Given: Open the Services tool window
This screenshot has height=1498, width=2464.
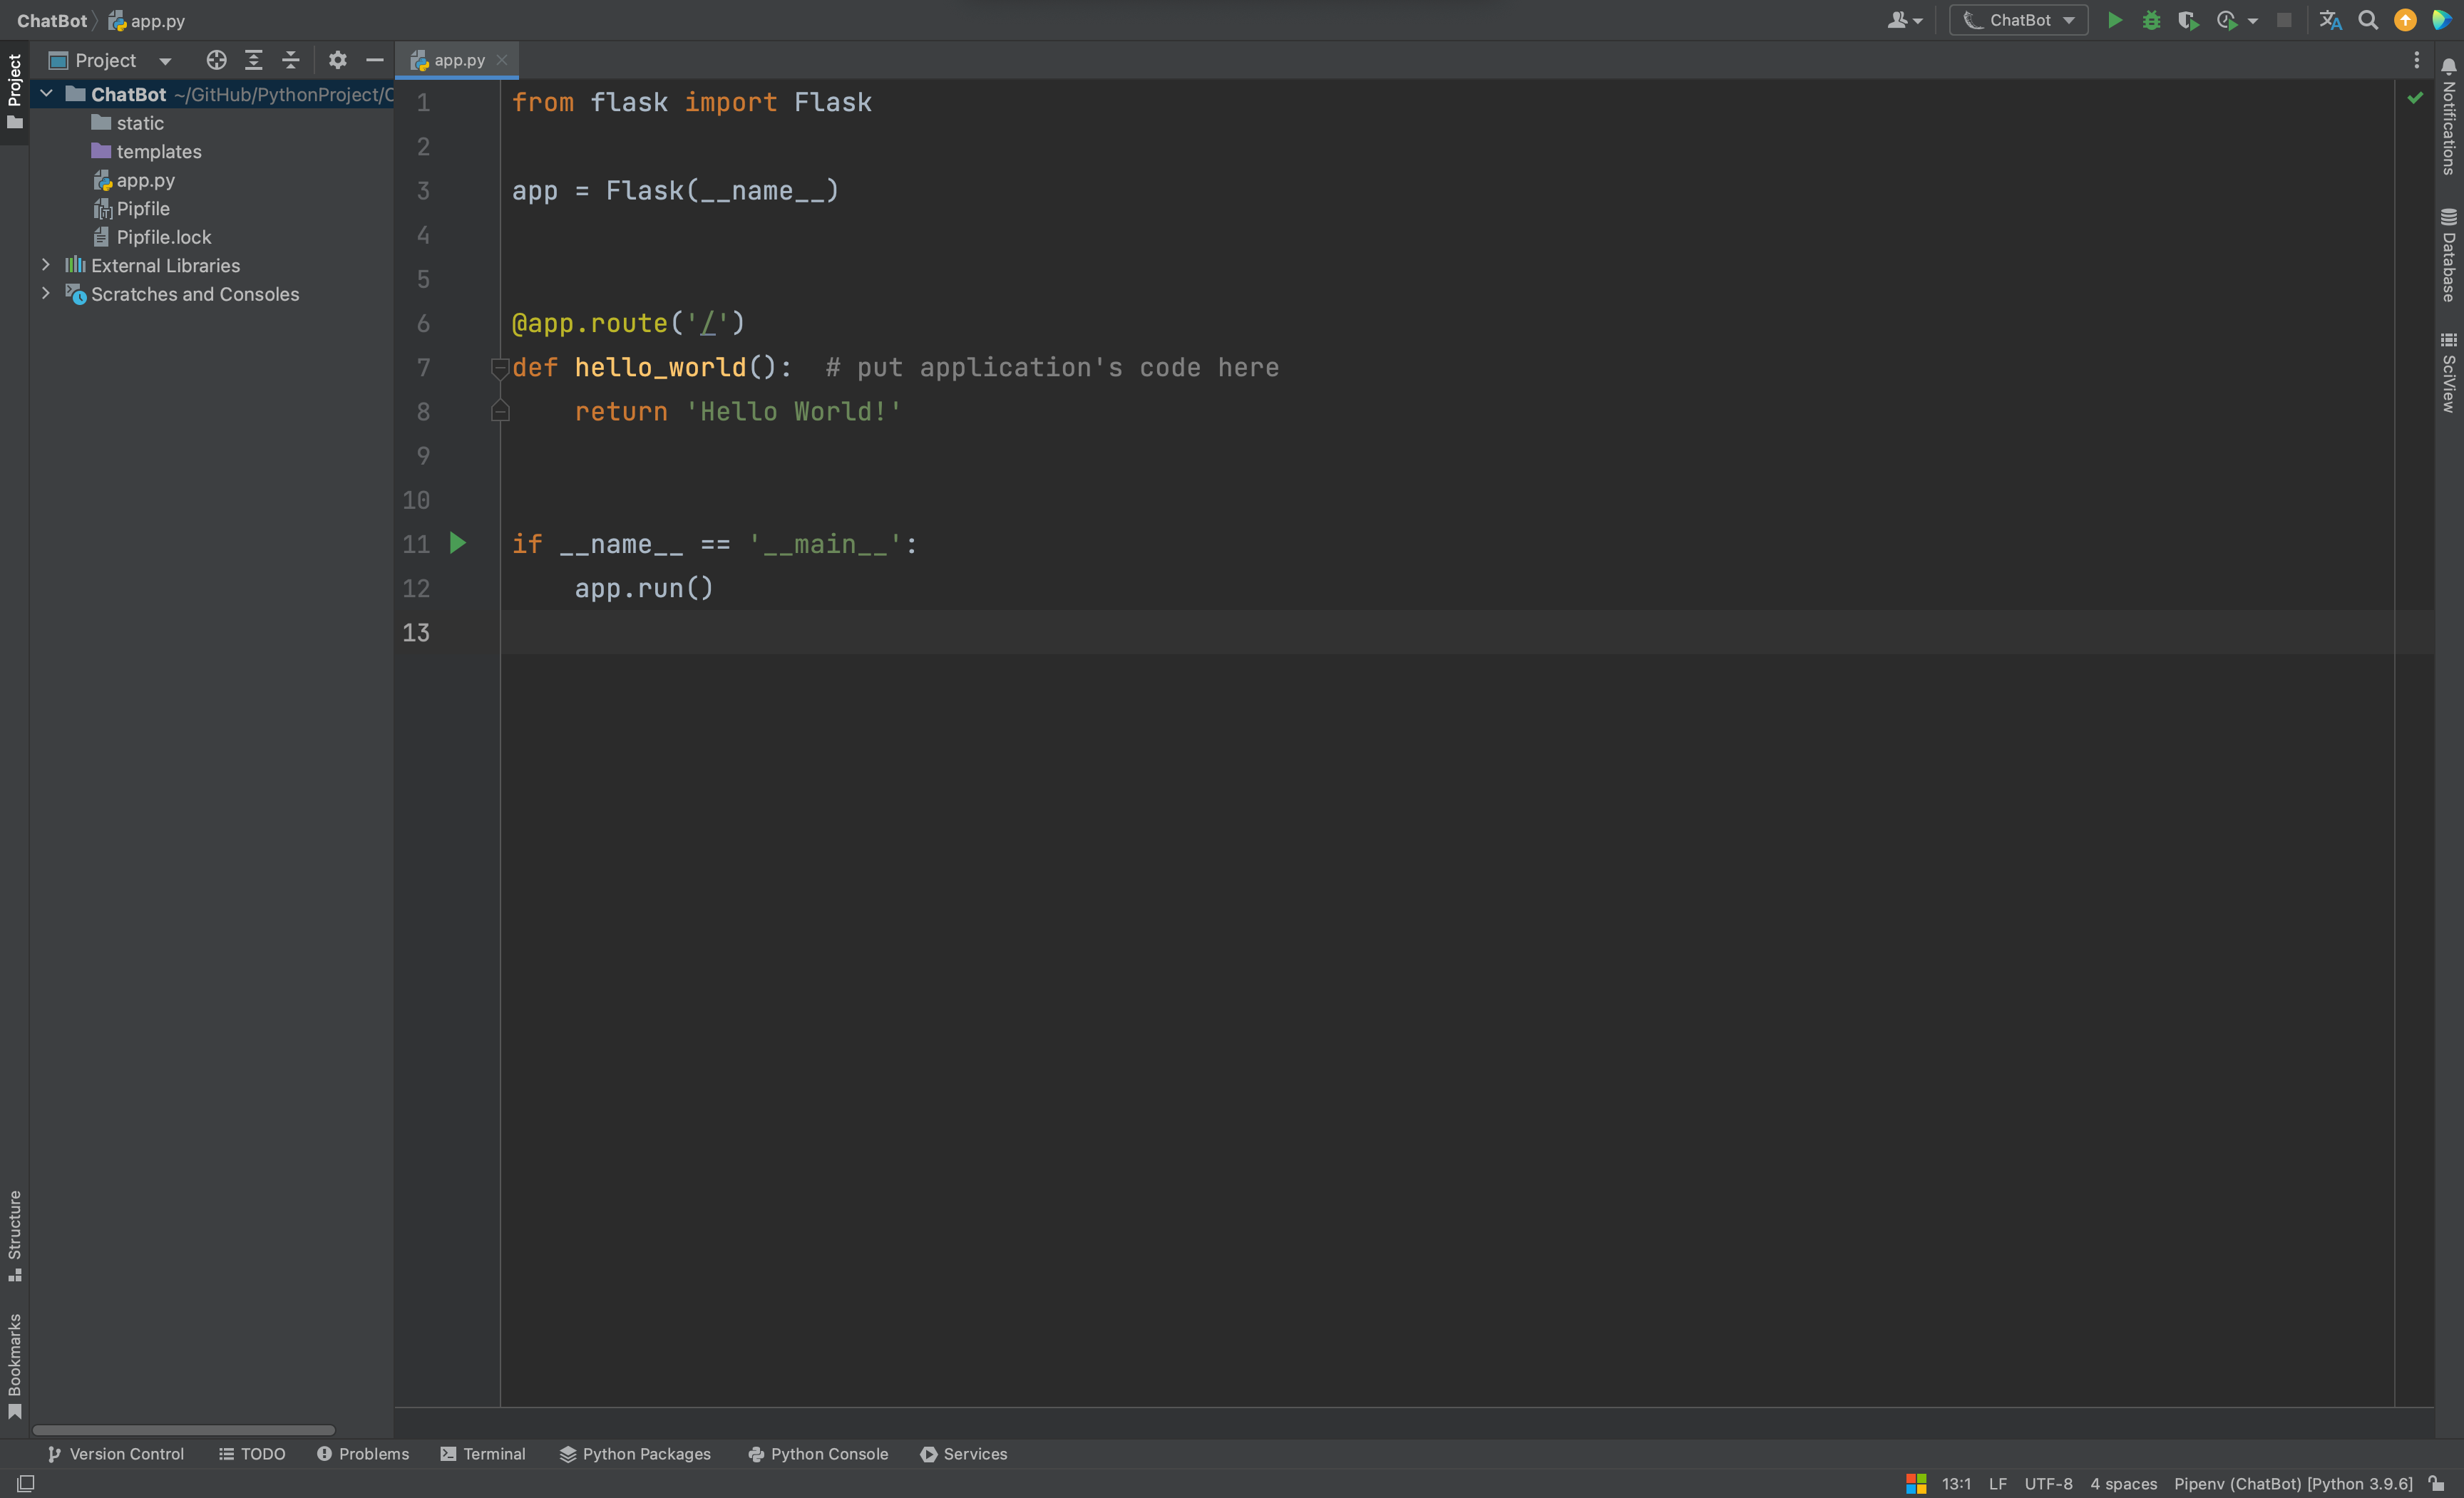Looking at the screenshot, I should [964, 1454].
